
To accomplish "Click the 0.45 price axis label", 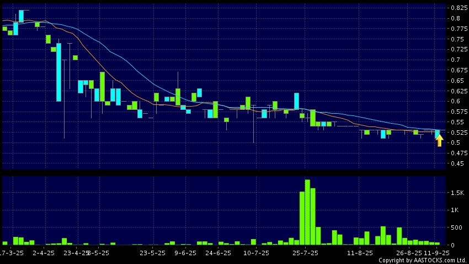I will (457, 163).
